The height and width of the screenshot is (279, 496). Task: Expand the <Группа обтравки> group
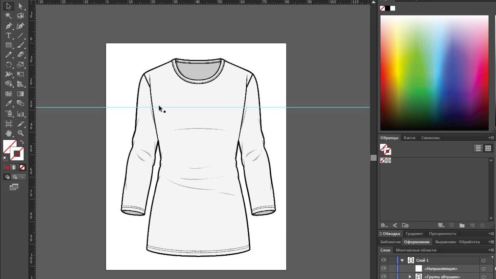point(410,277)
